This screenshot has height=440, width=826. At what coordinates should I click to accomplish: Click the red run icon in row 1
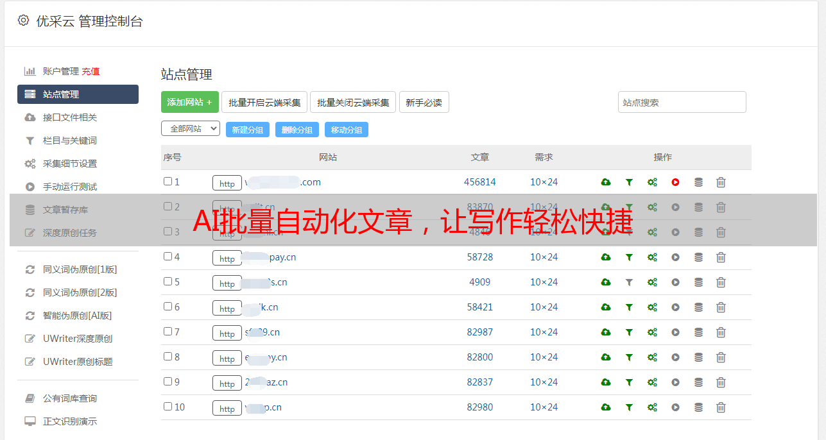pos(675,182)
